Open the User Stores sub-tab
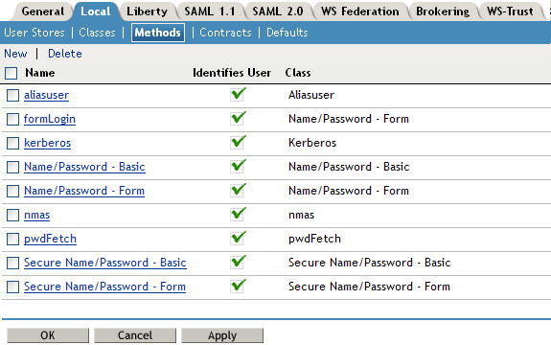The image size is (551, 345). [34, 33]
